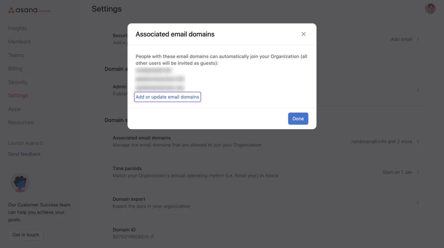Click the Done button

[x=298, y=118]
